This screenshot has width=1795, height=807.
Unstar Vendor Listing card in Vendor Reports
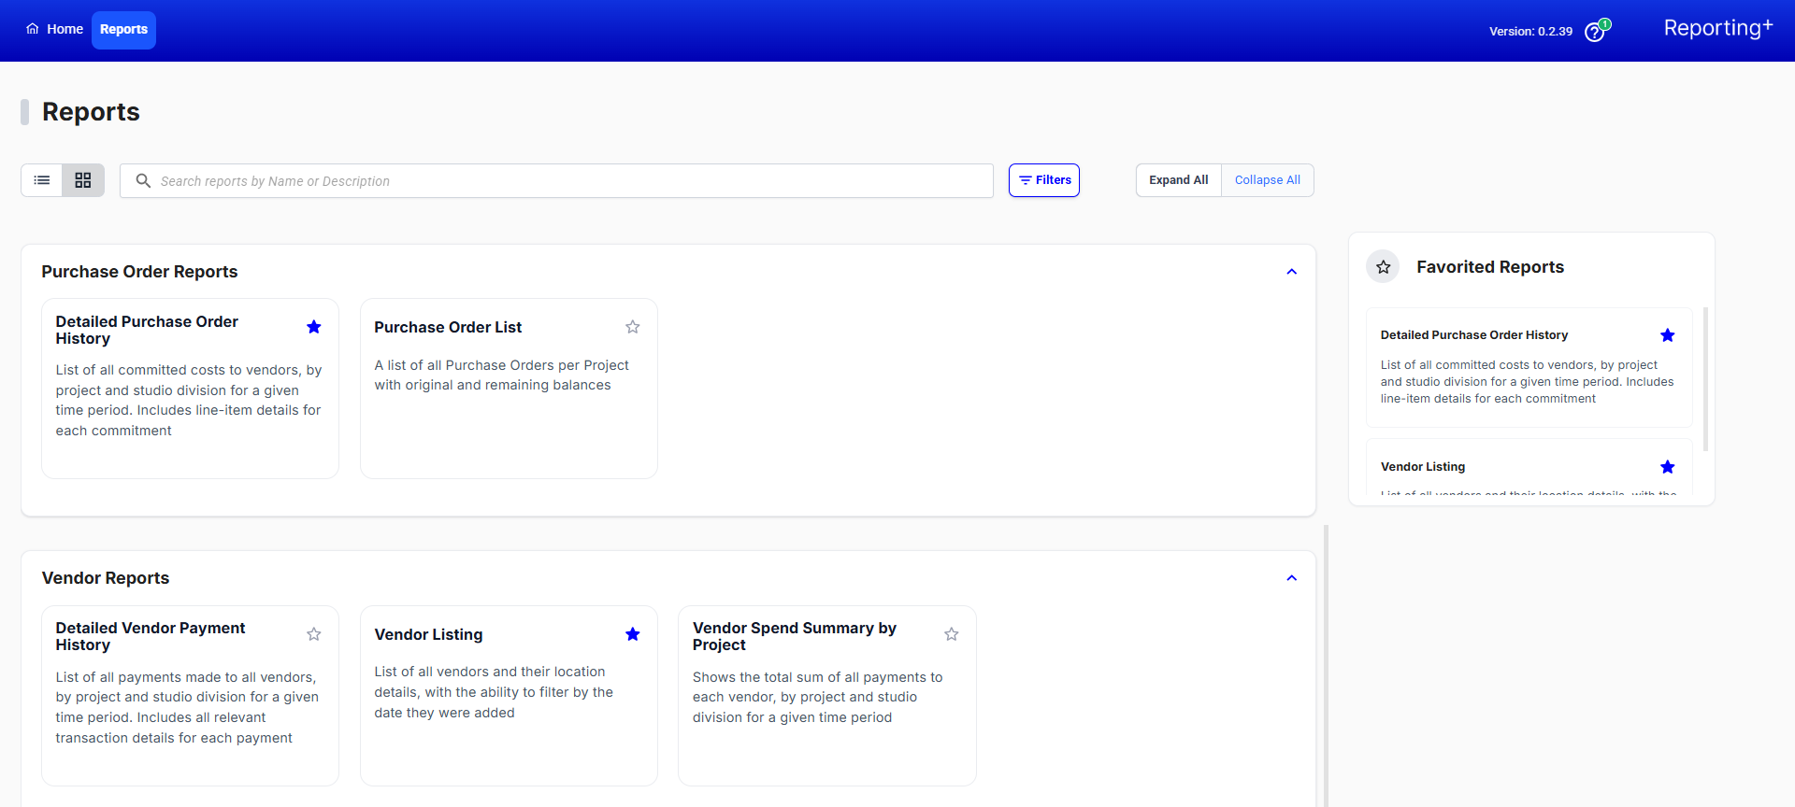pyautogui.click(x=633, y=634)
